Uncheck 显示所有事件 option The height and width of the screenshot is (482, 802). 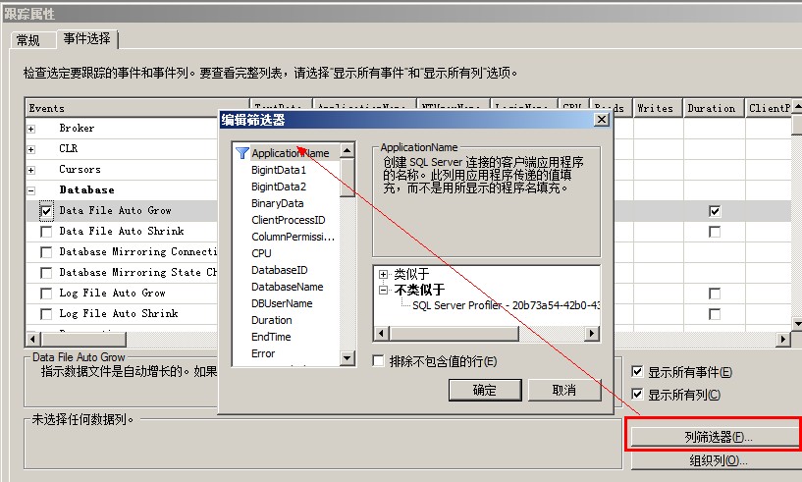click(637, 371)
